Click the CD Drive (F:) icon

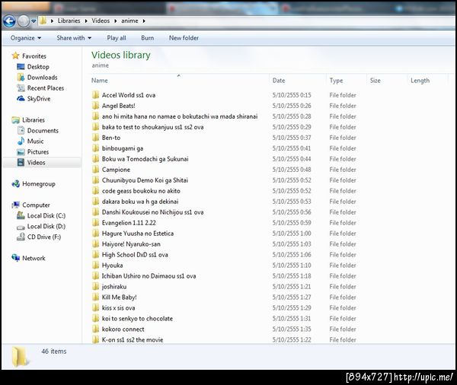pos(21,237)
